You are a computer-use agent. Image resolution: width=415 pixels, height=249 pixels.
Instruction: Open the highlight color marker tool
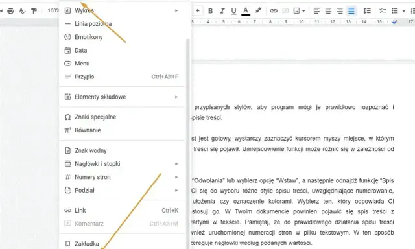pyautogui.click(x=258, y=10)
